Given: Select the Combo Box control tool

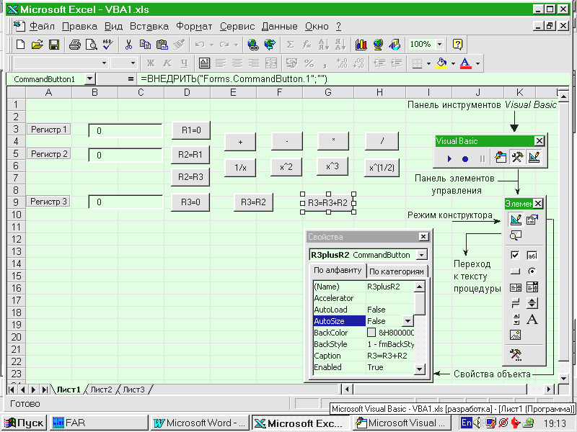Looking at the screenshot, I should (x=532, y=287).
